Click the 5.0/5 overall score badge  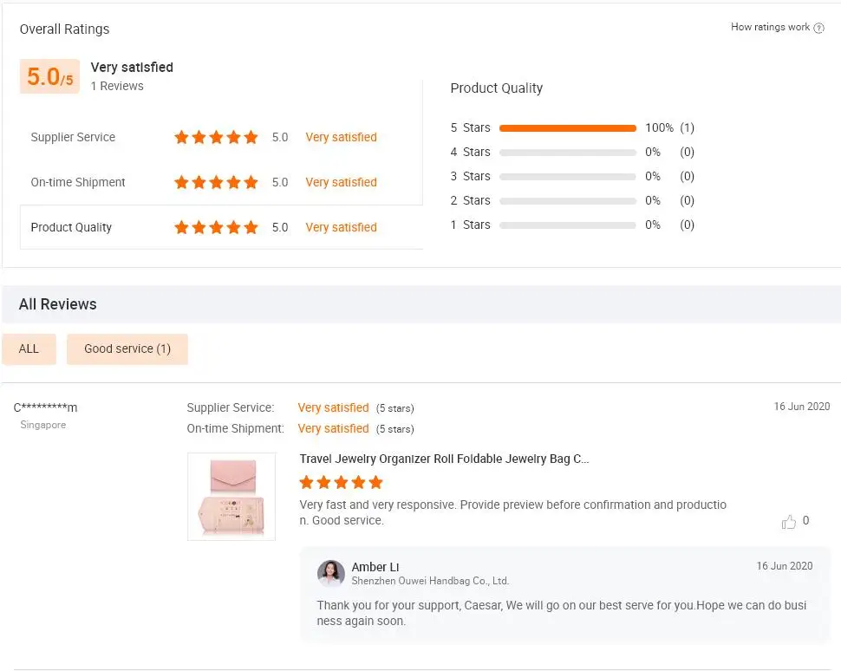tap(49, 77)
